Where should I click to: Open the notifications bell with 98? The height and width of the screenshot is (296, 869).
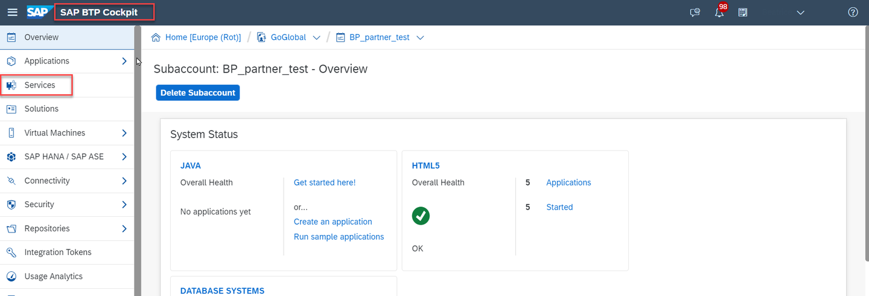pos(719,11)
